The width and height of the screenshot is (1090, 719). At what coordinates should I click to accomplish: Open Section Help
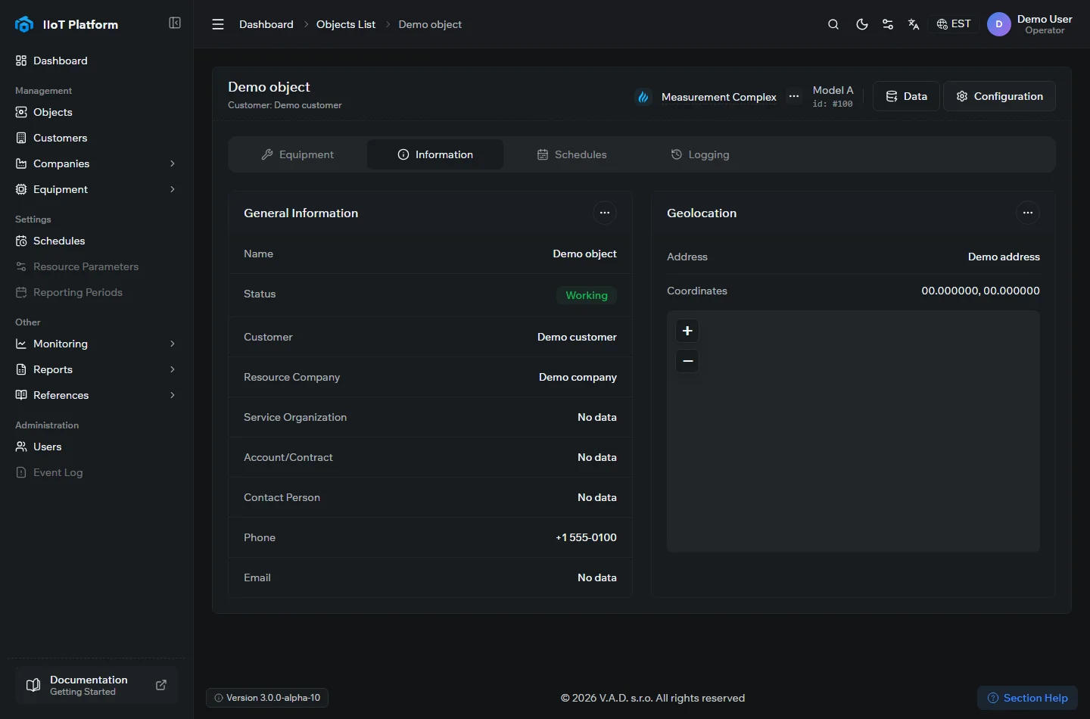(1027, 698)
